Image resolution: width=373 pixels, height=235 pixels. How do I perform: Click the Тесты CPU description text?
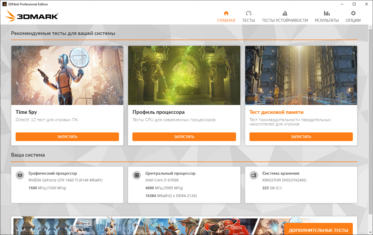point(174,120)
